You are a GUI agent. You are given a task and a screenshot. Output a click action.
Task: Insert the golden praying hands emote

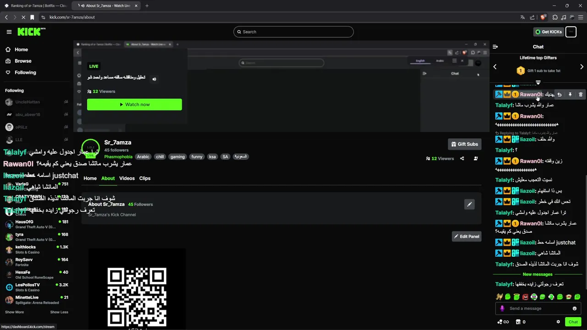coord(499,297)
